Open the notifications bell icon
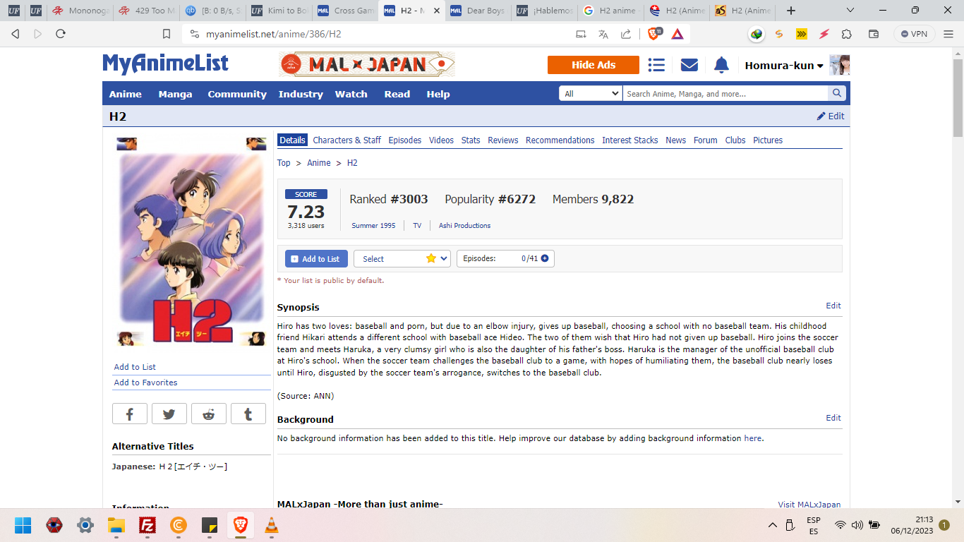 coord(721,65)
